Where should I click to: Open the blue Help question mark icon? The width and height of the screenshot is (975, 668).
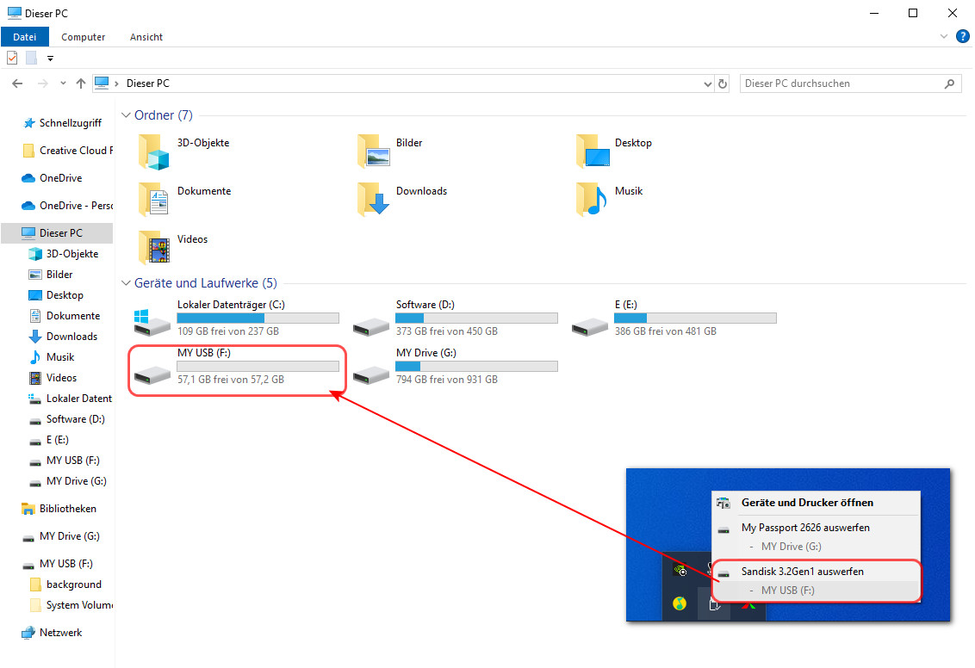963,37
